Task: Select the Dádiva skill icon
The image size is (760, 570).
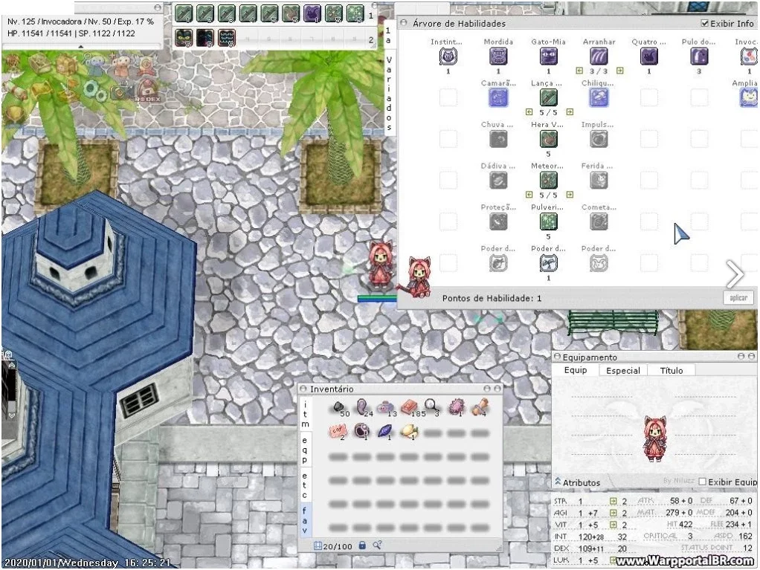Action: (497, 181)
